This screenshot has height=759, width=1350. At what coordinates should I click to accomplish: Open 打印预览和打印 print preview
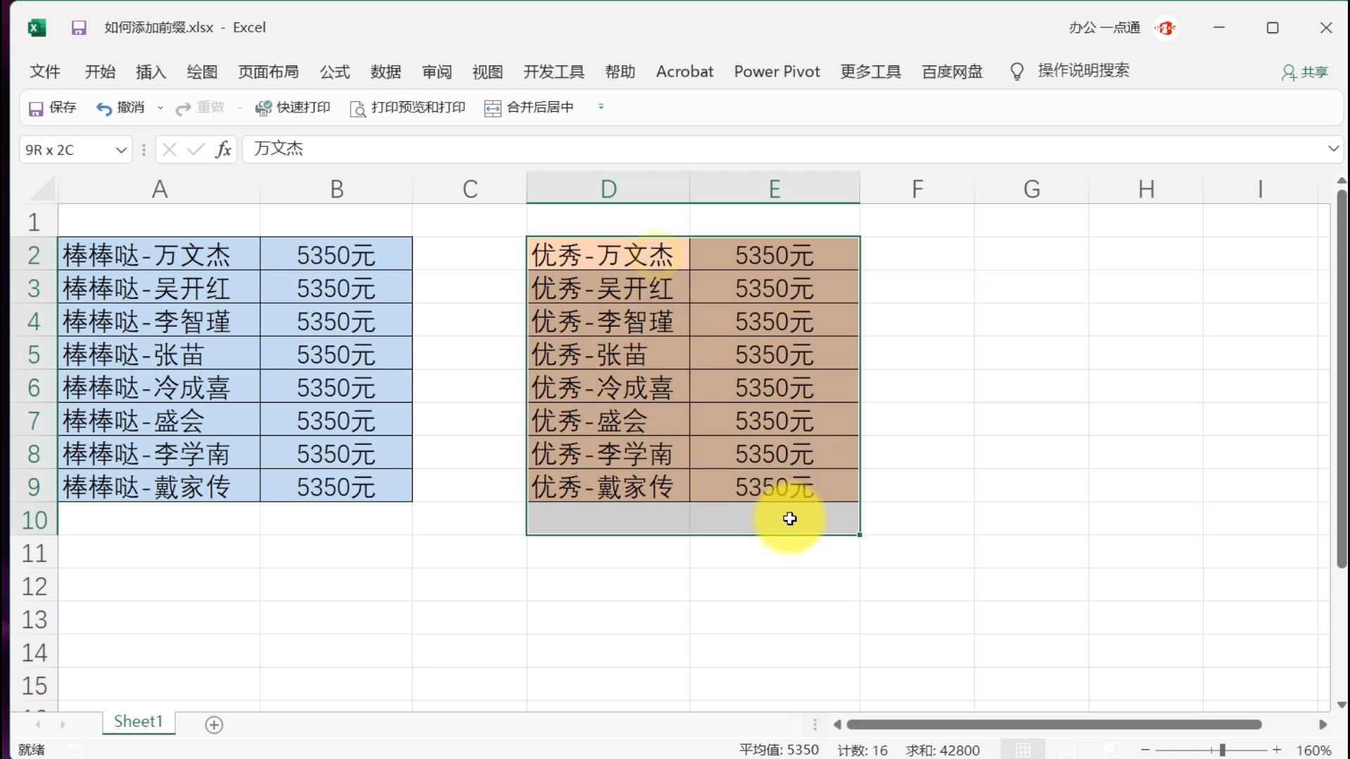(408, 108)
